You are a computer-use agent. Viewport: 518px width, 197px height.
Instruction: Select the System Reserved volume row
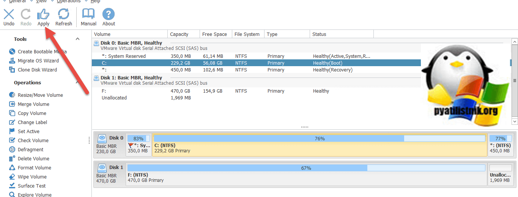pos(256,56)
